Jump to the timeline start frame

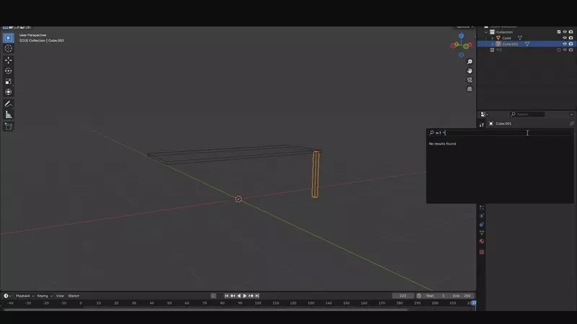coord(226,296)
